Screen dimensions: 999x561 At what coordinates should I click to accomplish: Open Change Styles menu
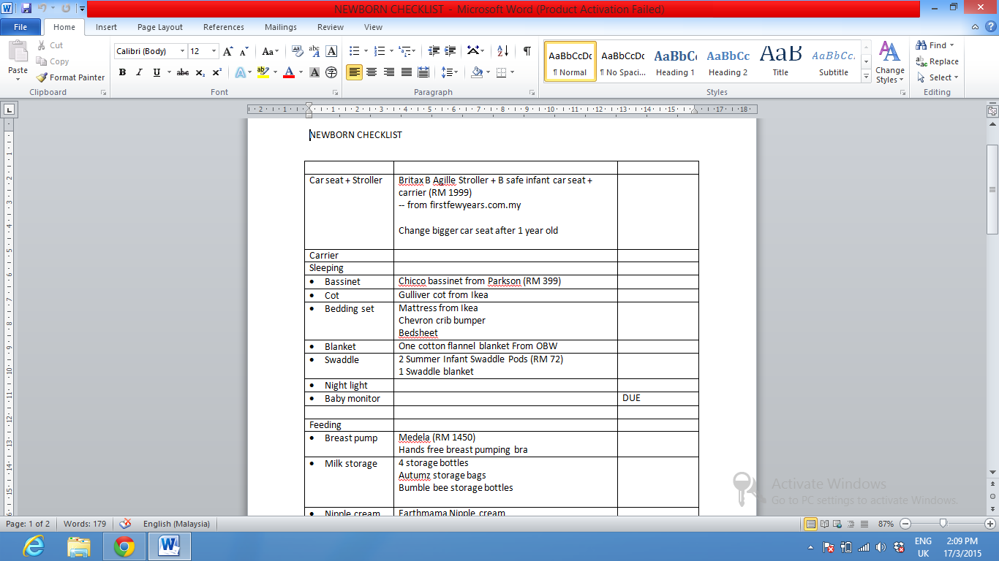click(890, 63)
